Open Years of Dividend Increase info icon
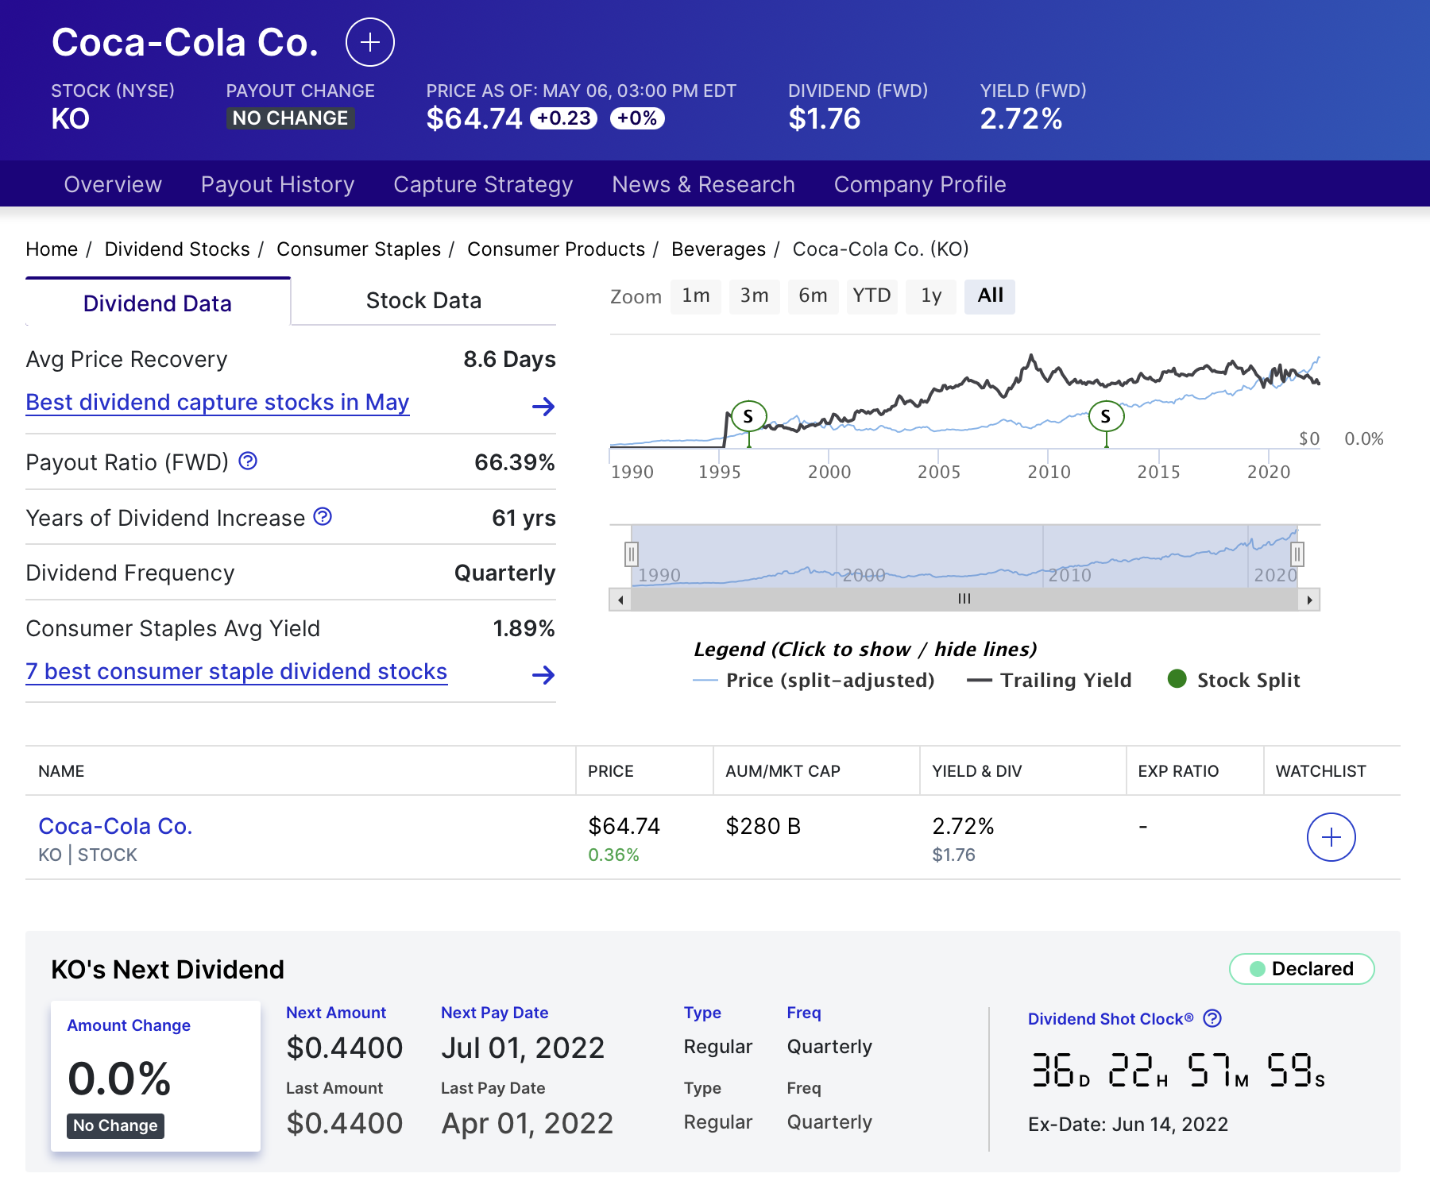 [321, 516]
